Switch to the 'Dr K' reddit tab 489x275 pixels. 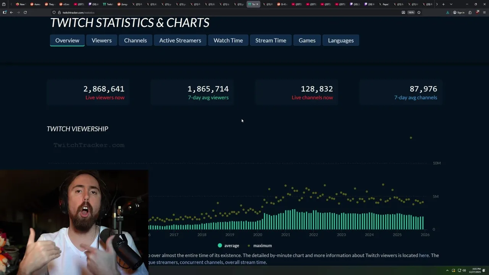[x=282, y=4]
